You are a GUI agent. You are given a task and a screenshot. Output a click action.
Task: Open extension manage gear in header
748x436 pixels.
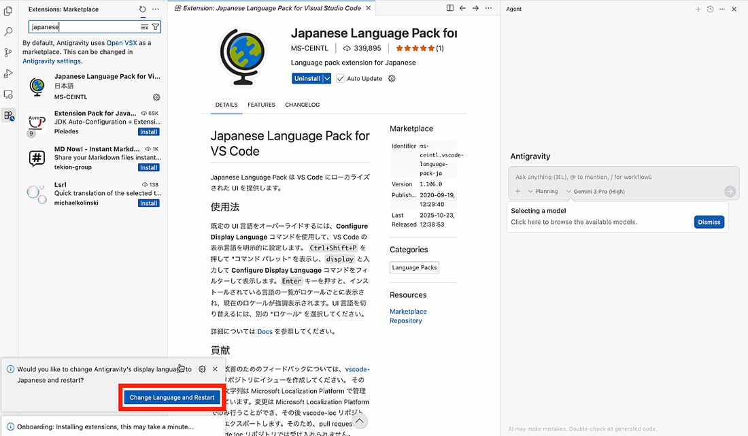(392, 78)
